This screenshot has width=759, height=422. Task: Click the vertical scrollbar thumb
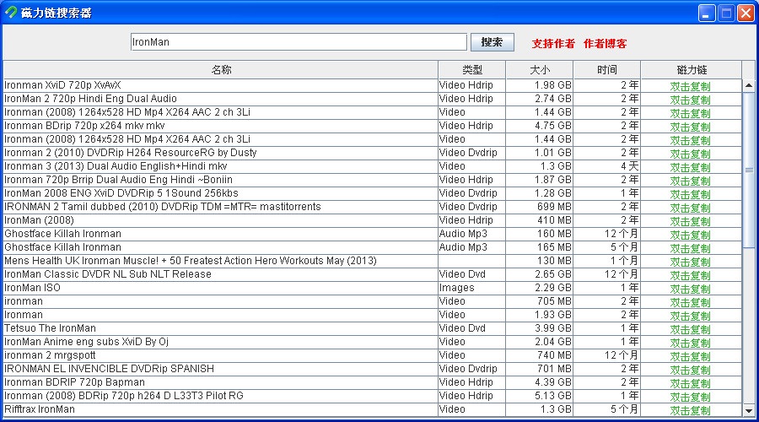pyautogui.click(x=748, y=169)
